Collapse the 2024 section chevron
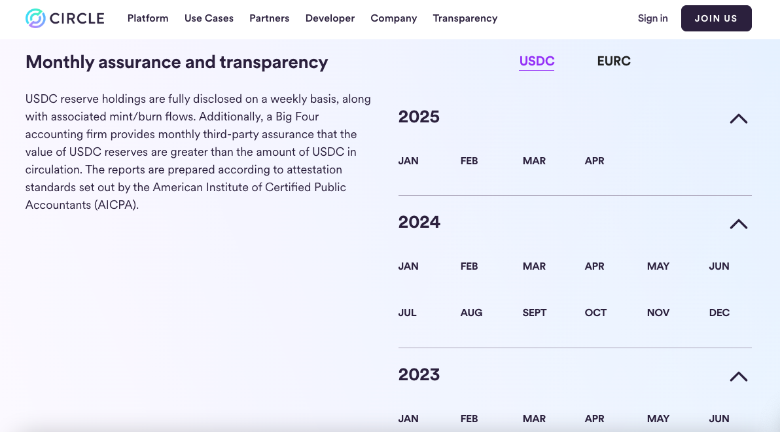 tap(739, 224)
